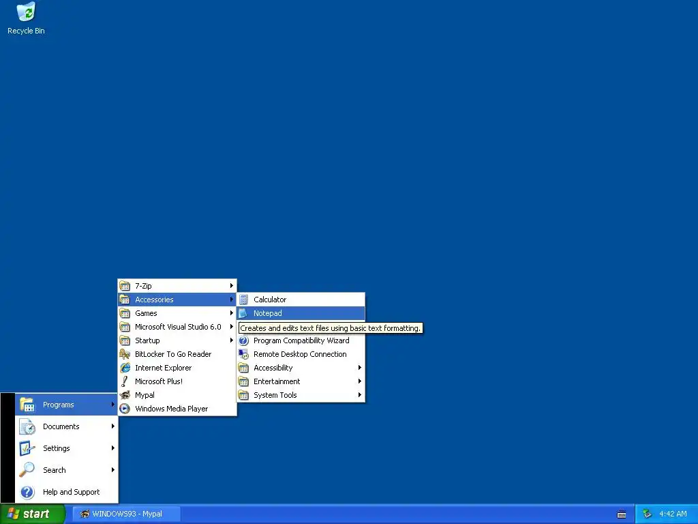The width and height of the screenshot is (698, 524).
Task: Click the Entertainment label text
Action: 277,381
